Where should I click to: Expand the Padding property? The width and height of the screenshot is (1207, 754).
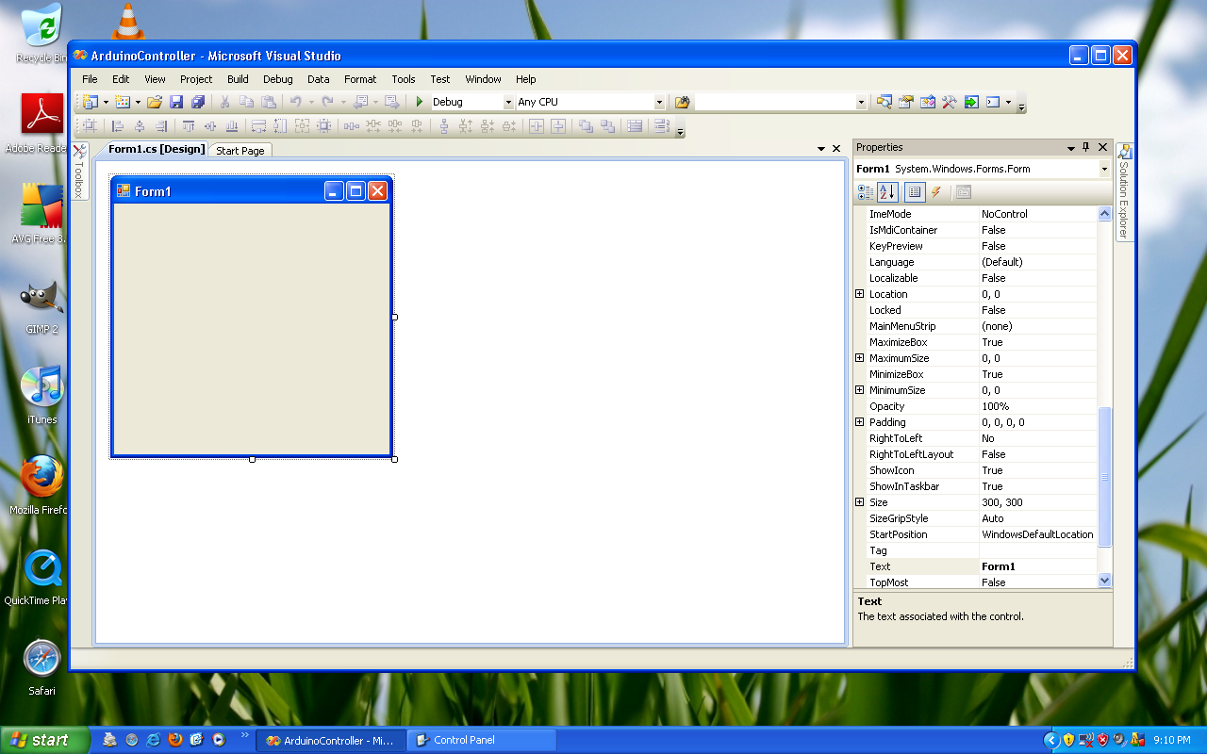(x=859, y=422)
